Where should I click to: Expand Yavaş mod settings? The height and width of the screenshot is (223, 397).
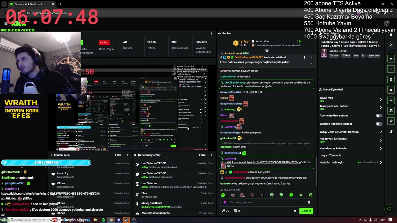381,99
